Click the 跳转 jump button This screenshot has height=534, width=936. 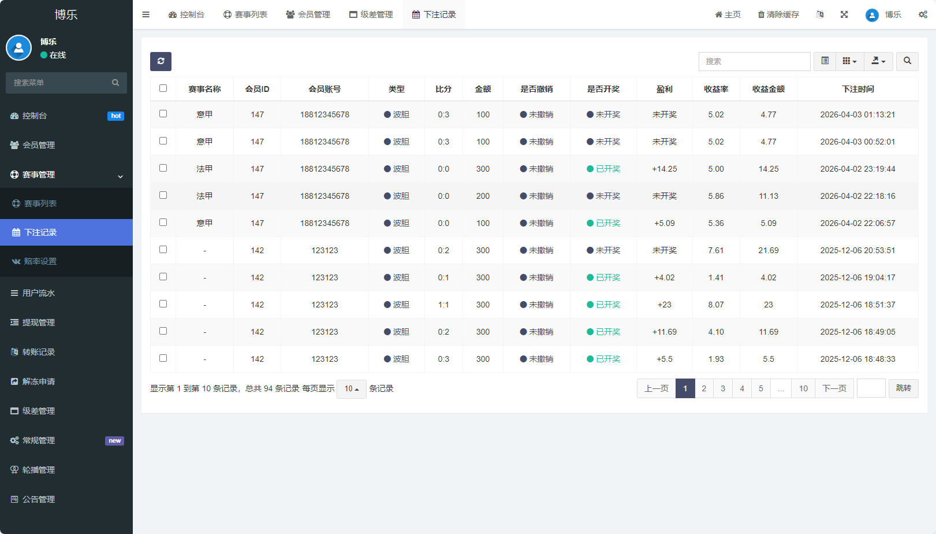pos(904,388)
